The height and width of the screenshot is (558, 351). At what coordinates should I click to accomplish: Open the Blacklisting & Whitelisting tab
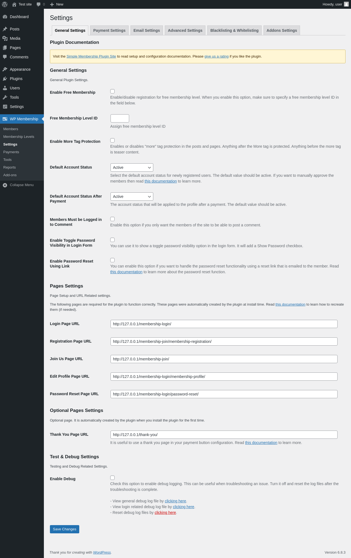click(234, 30)
